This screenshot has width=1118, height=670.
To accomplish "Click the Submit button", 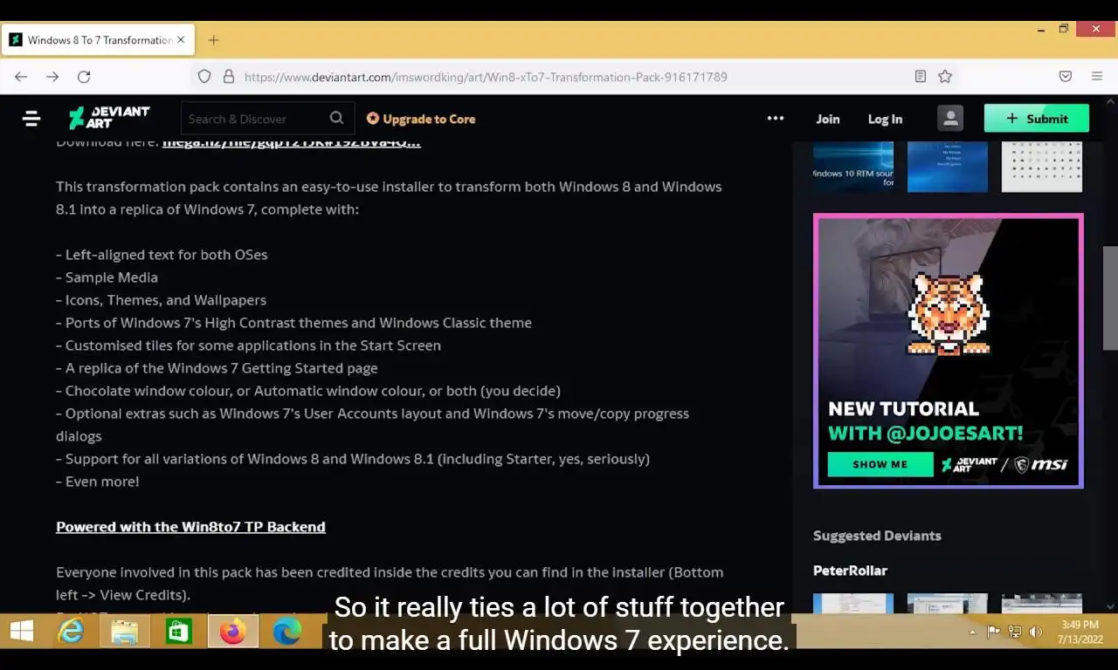I will coord(1036,119).
